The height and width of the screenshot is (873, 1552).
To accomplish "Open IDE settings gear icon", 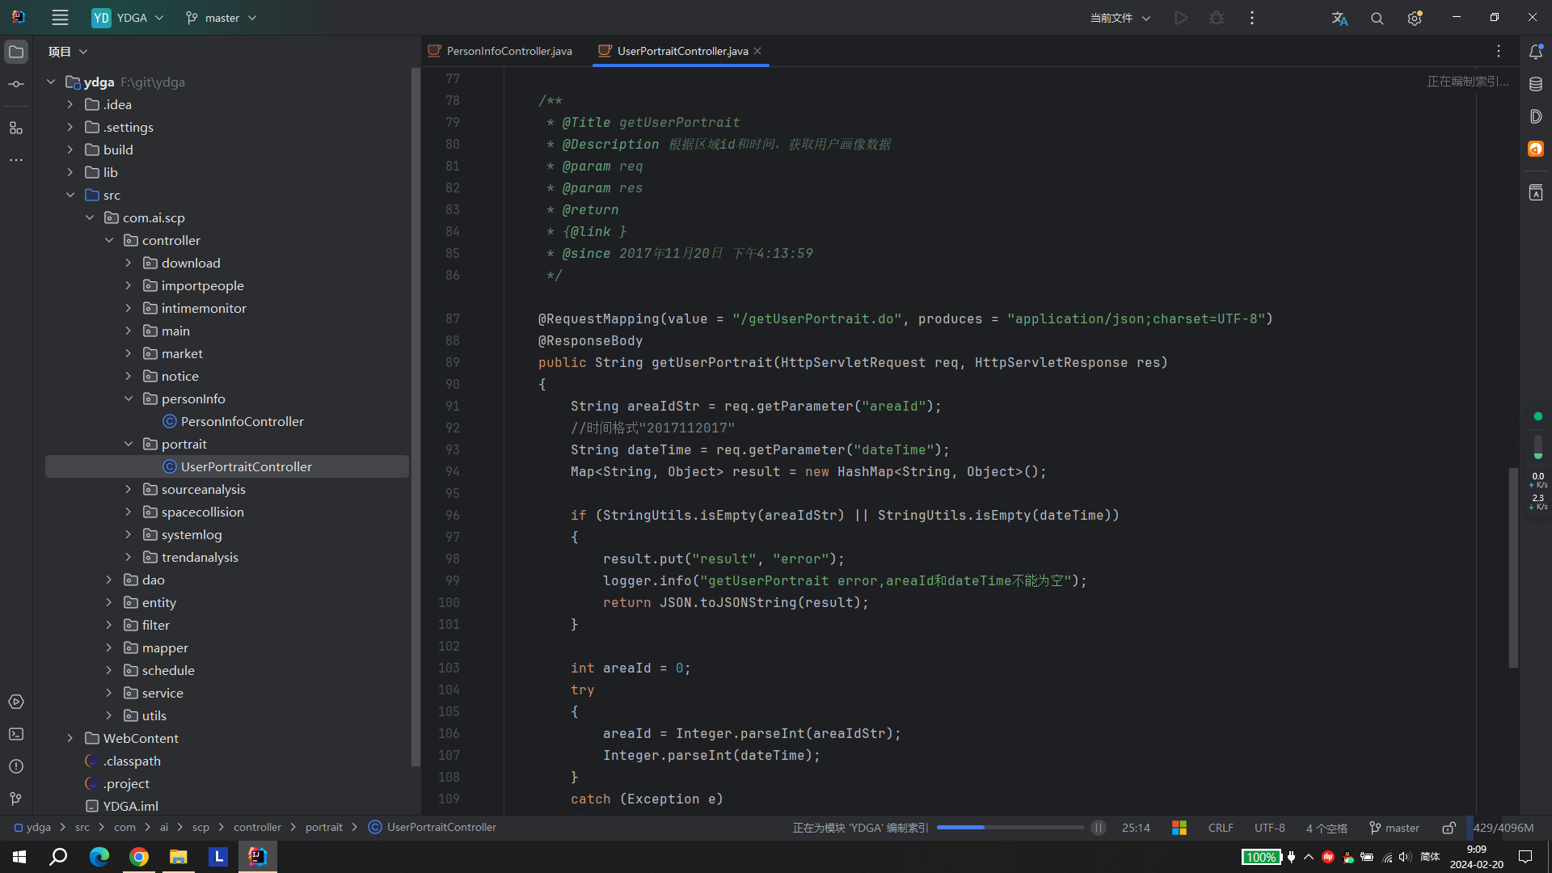I will coord(1415,18).
